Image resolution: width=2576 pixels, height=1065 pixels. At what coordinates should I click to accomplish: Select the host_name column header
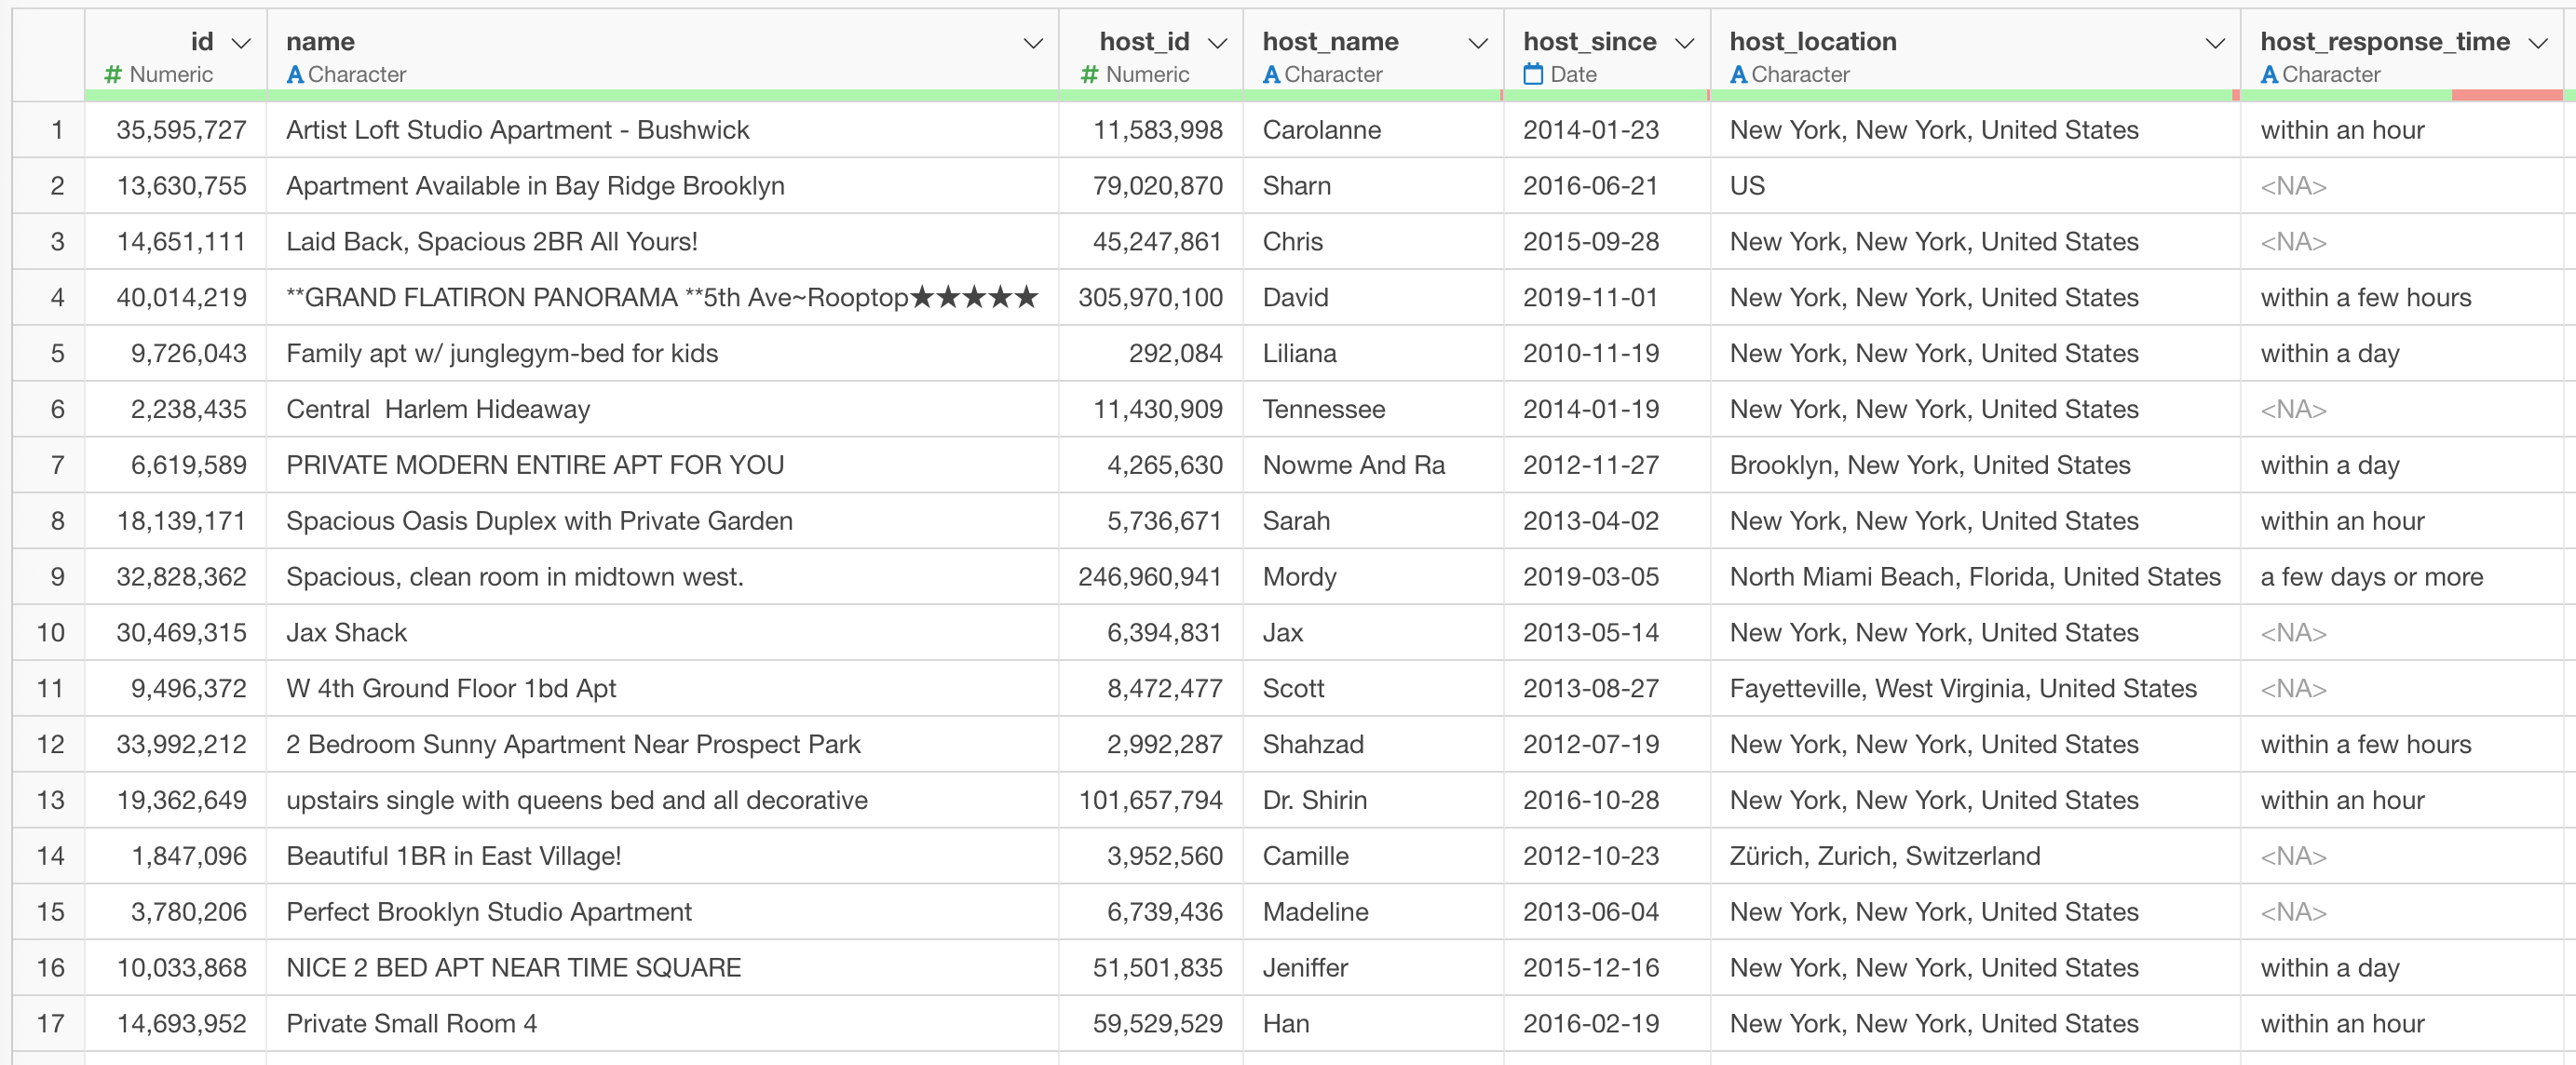coord(1373,55)
